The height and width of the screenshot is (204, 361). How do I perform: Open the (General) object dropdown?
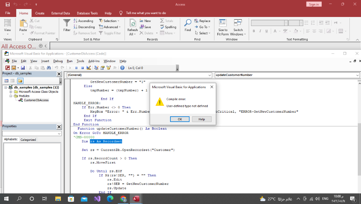(209, 75)
